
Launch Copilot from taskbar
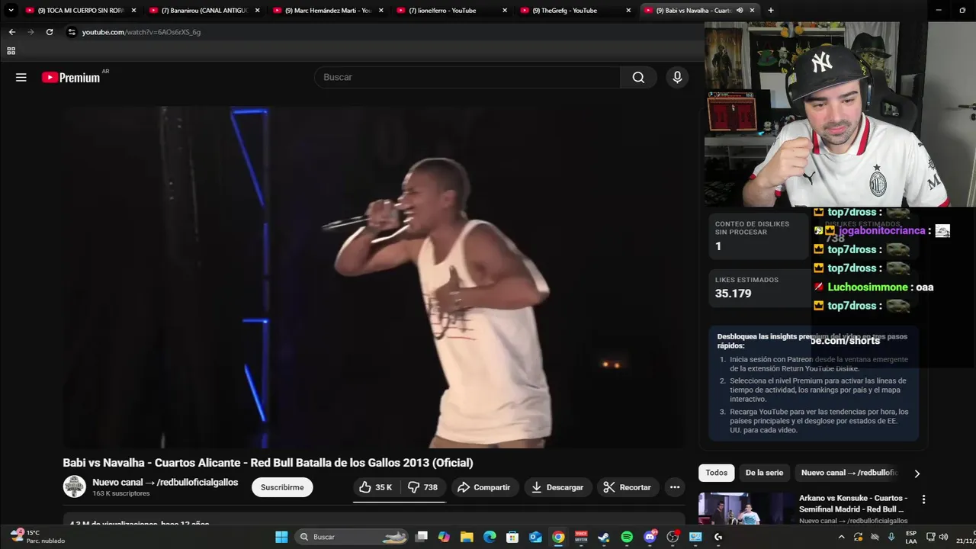444,537
